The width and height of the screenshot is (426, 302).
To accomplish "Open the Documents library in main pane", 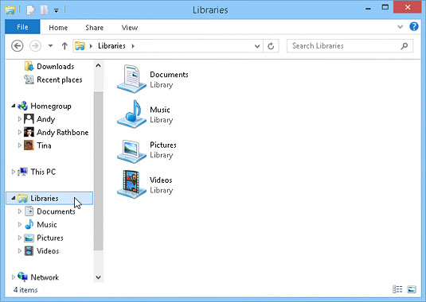I will pyautogui.click(x=153, y=79).
